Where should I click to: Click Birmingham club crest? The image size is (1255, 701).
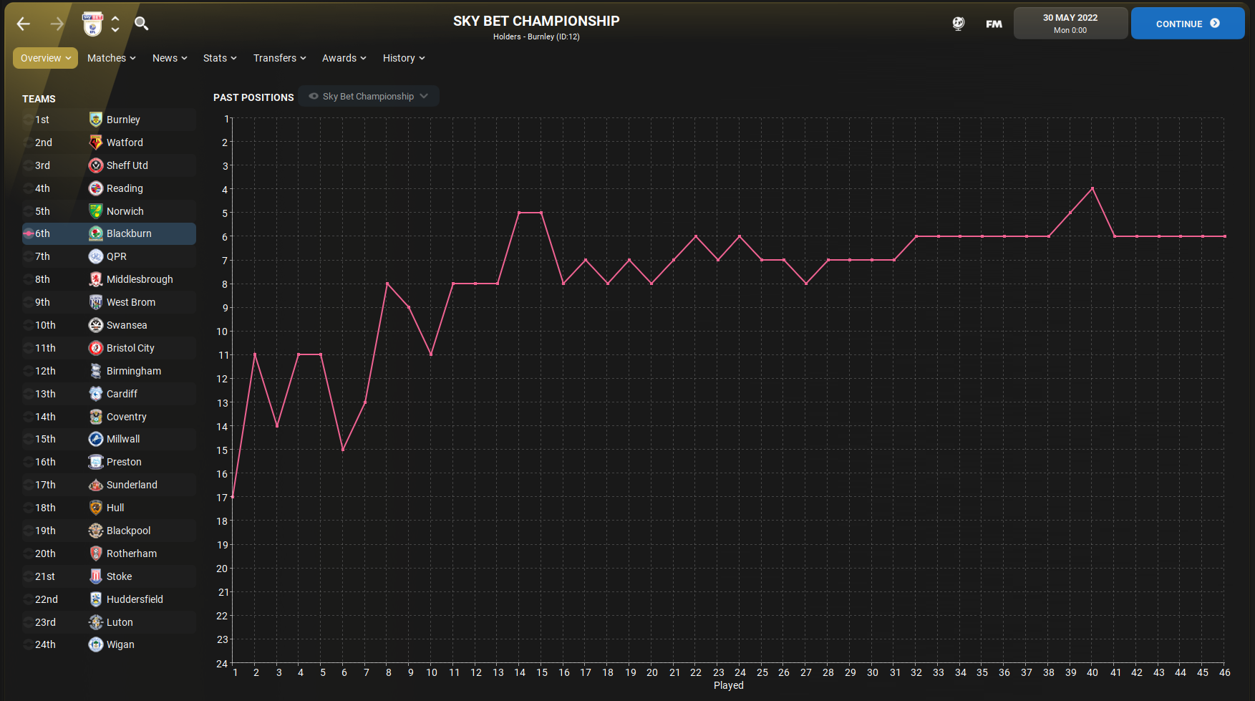(x=96, y=371)
